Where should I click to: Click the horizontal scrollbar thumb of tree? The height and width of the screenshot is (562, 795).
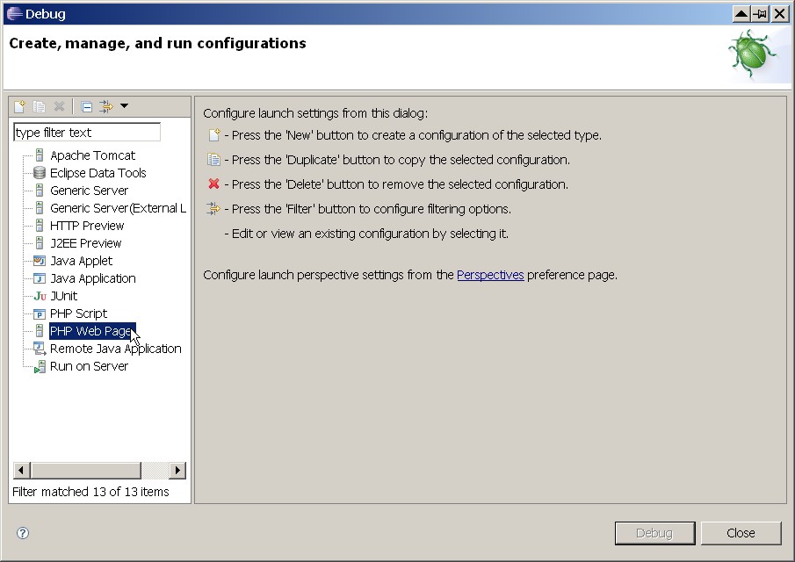click(x=86, y=471)
